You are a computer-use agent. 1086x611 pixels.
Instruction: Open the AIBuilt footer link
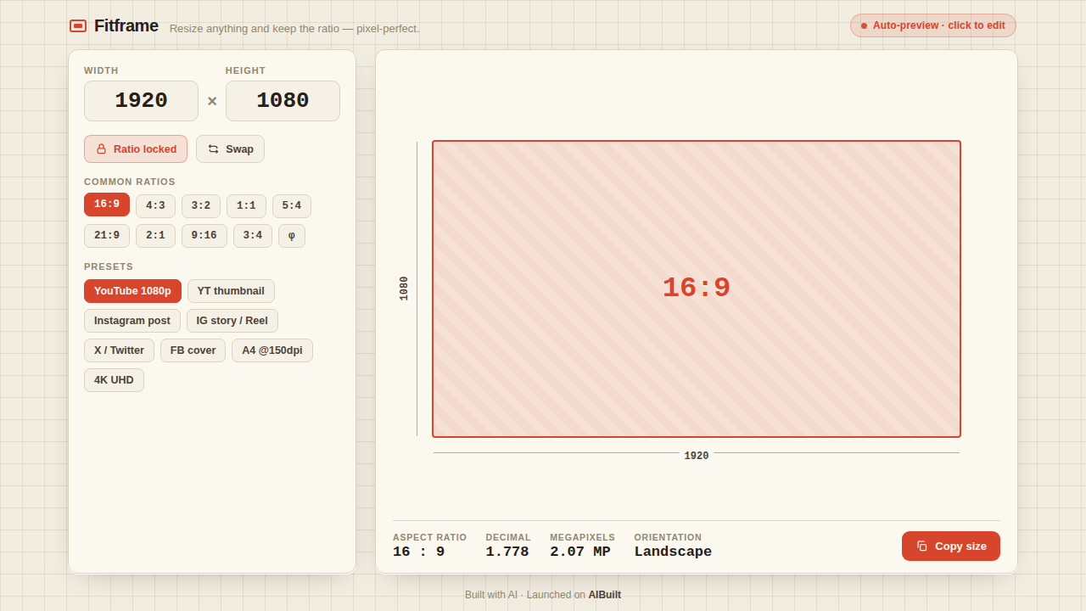pos(605,595)
